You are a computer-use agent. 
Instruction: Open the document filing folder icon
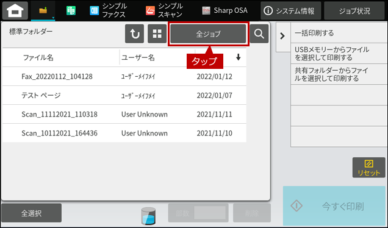(x=43, y=10)
